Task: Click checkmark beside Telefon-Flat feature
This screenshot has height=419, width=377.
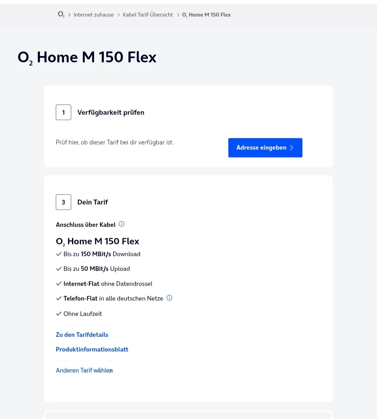Action: pyautogui.click(x=59, y=298)
